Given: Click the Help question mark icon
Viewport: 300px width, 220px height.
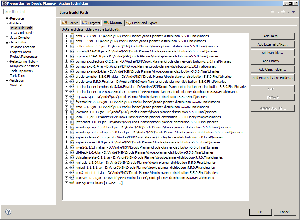Looking at the screenshot, I should tap(8, 212).
